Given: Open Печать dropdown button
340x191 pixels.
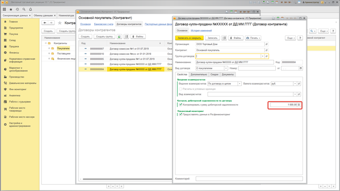Looking at the screenshot, I should [253, 38].
